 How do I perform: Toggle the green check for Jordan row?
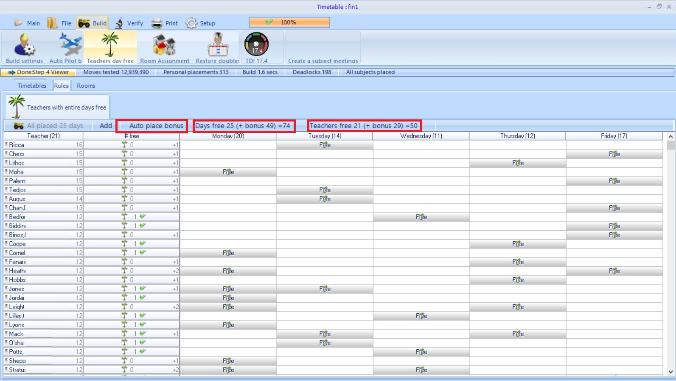pyautogui.click(x=143, y=298)
